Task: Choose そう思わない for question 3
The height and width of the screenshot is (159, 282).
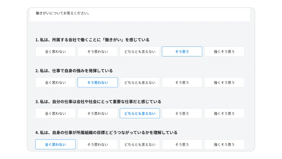Action: coord(97,113)
